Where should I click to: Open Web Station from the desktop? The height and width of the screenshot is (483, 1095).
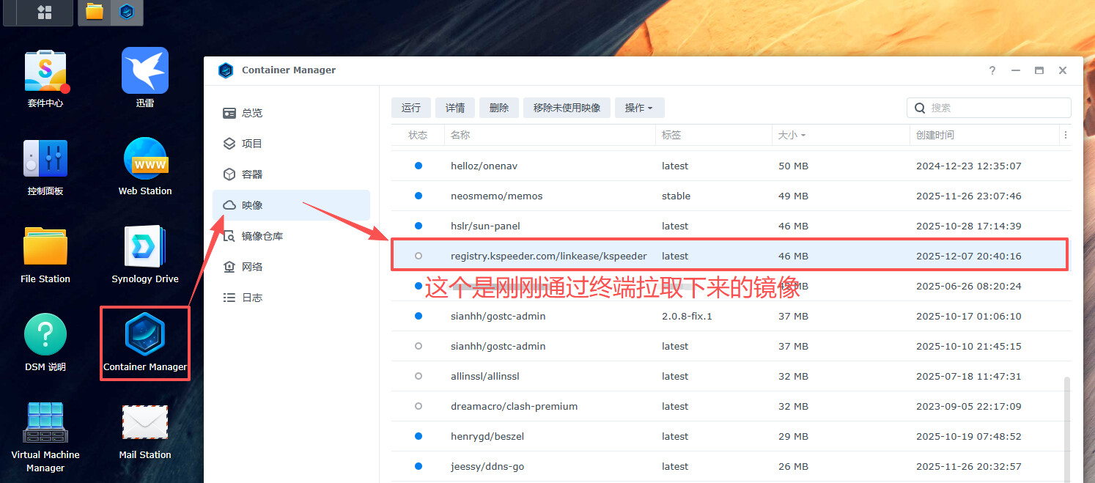pos(145,160)
